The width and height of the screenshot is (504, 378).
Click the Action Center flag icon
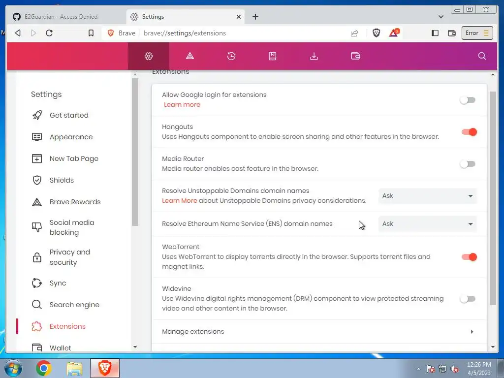coord(430,369)
